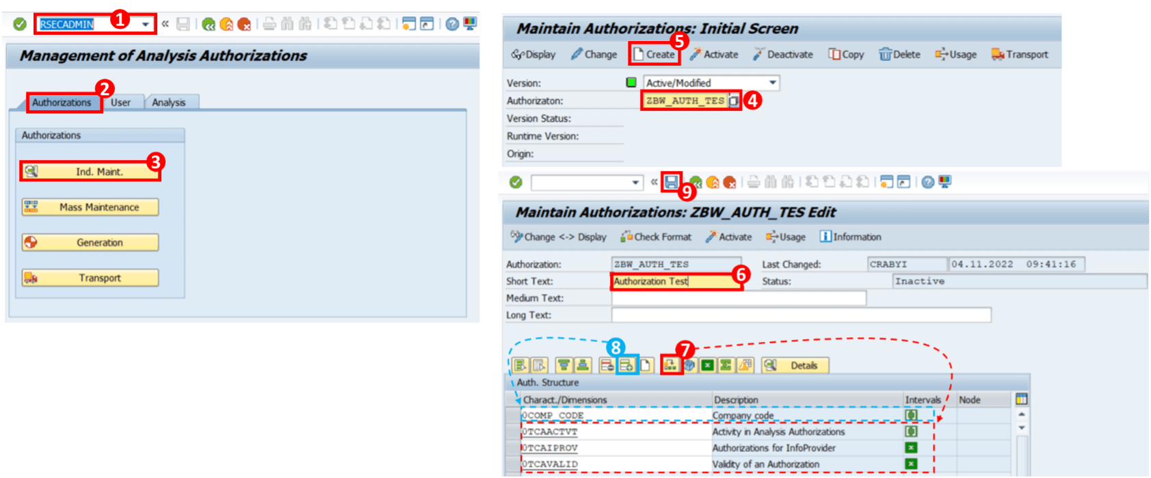Viewport: 1151px width, 478px height.
Task: Click the table settings icon beside the Node column
Action: [1022, 399]
